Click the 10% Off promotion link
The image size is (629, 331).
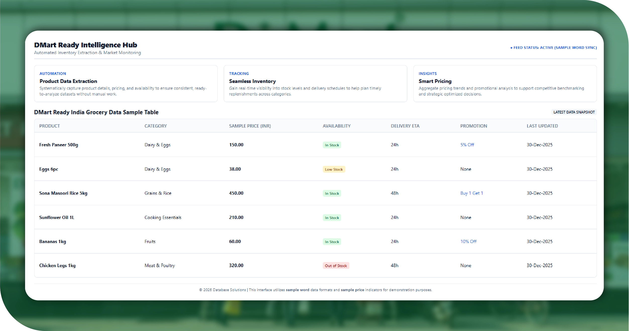pos(468,242)
